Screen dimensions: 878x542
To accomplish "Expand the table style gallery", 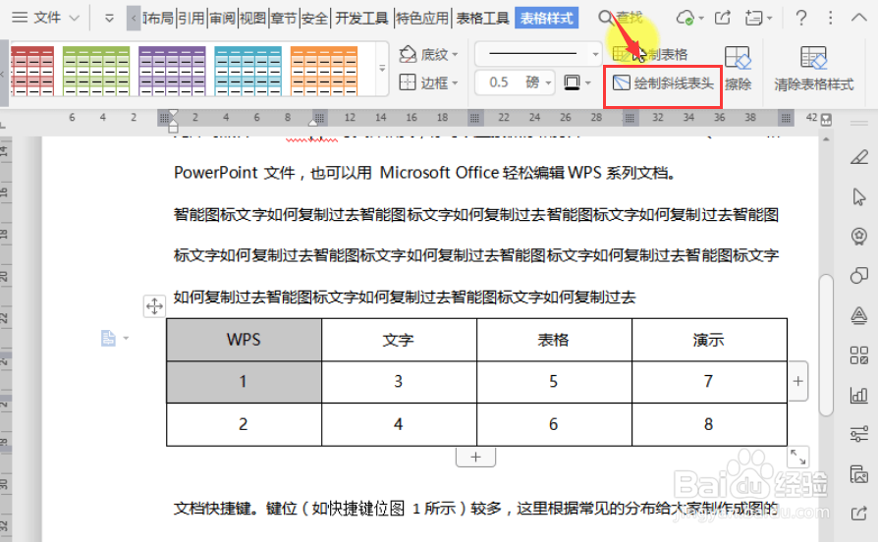I will [382, 69].
